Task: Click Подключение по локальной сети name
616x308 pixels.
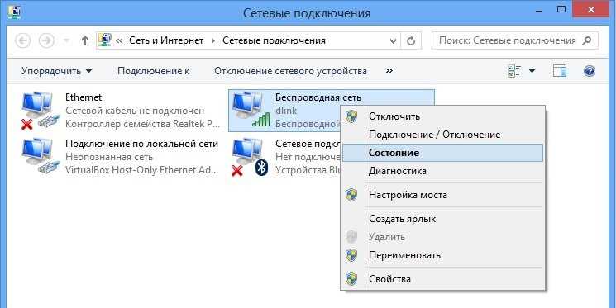Action: (141, 144)
